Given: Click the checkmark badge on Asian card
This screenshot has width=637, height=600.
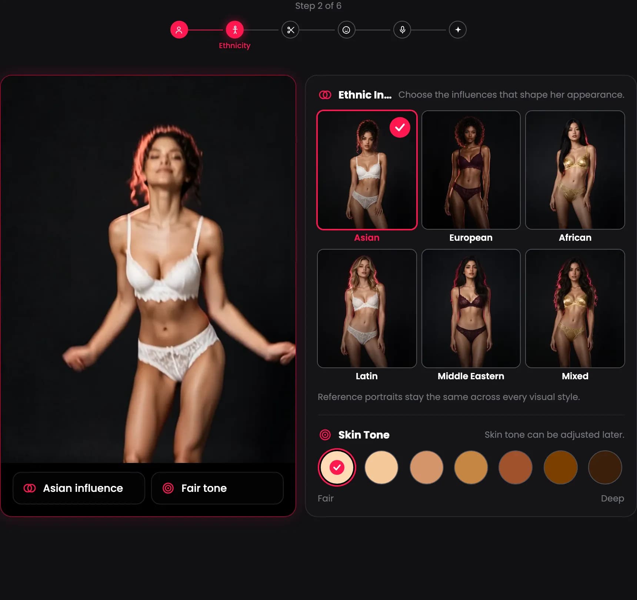Looking at the screenshot, I should [400, 127].
